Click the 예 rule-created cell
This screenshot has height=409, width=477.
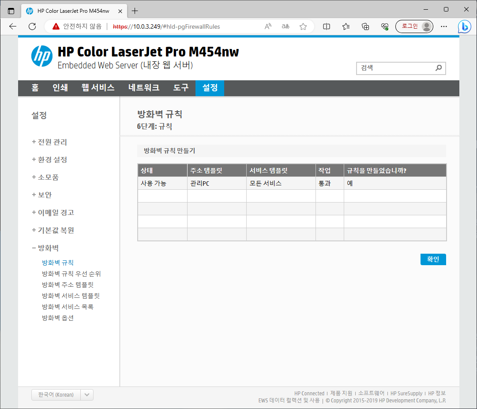pyautogui.click(x=395, y=184)
